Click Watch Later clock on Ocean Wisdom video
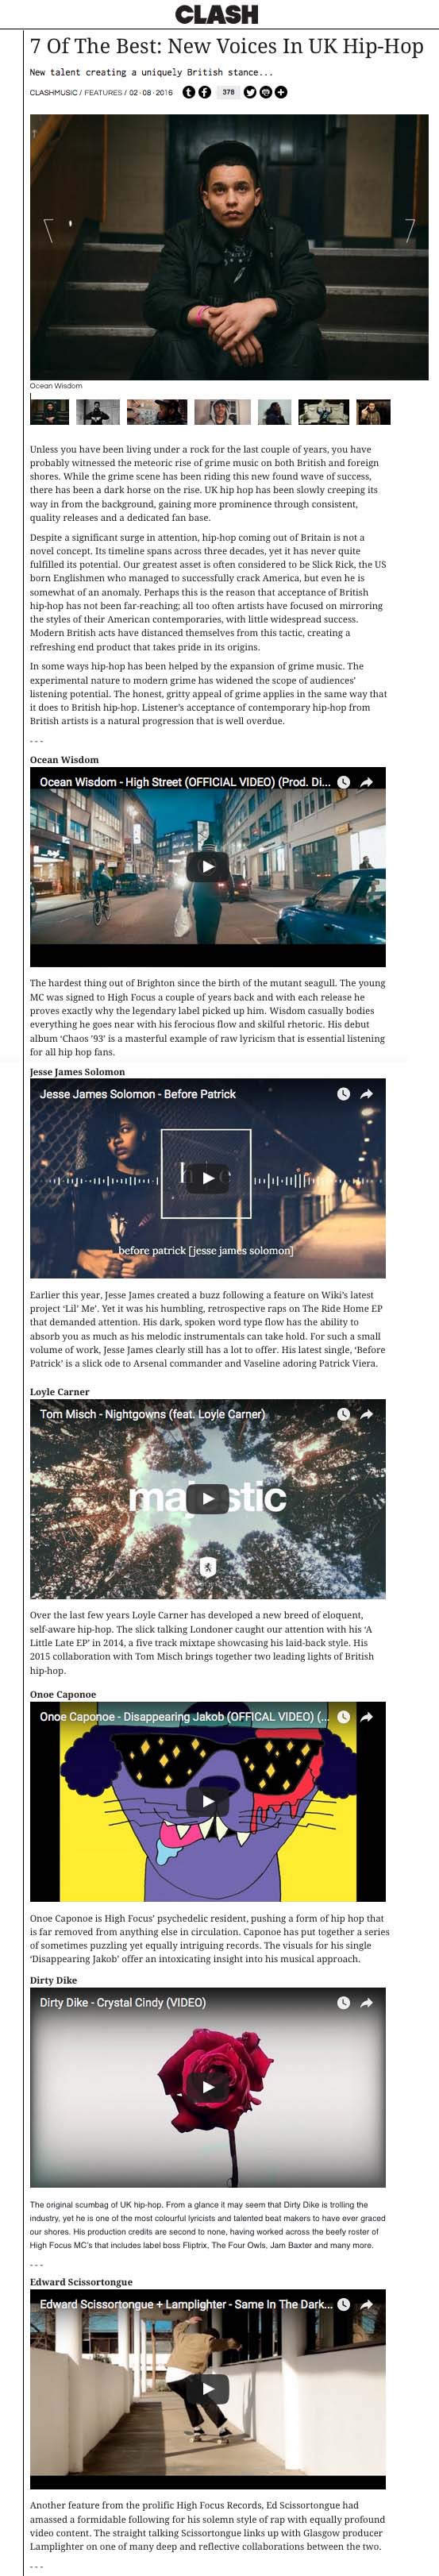The image size is (439, 2576). click(x=343, y=782)
